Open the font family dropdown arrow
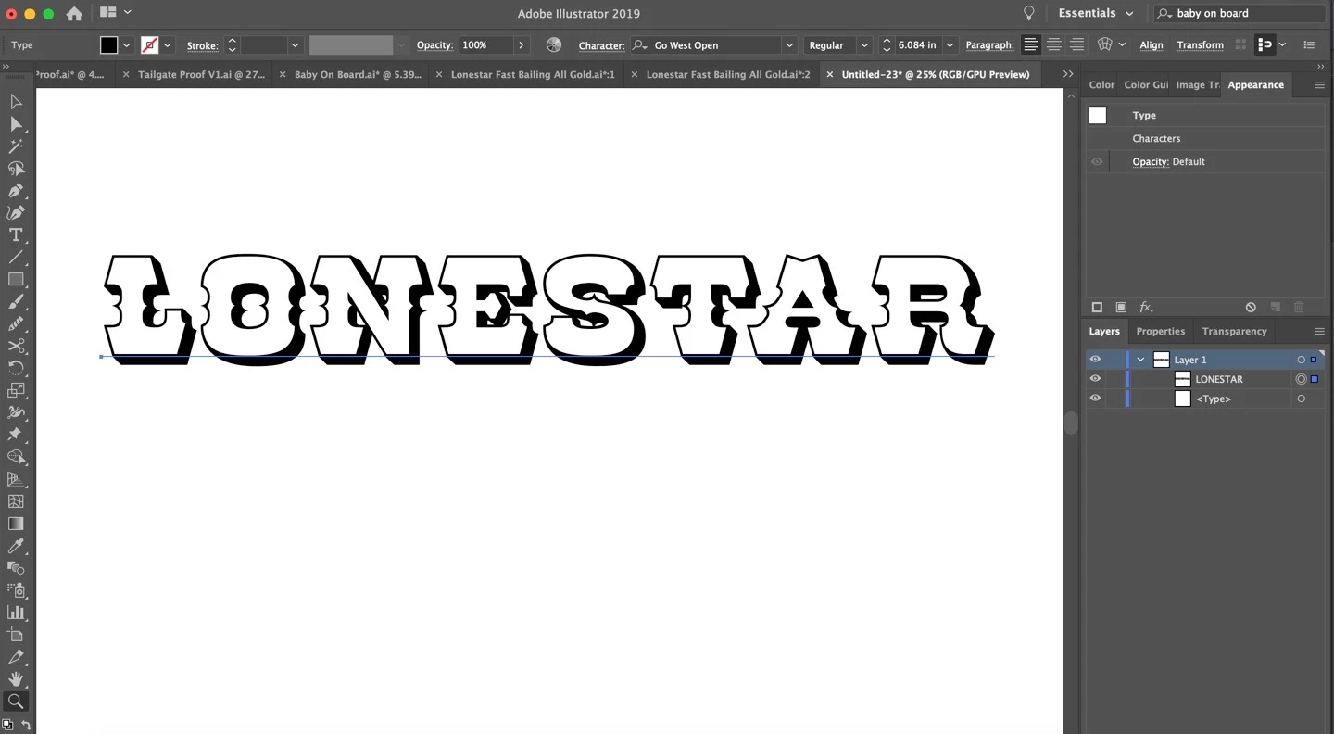Screen dimensions: 1334x734 pyautogui.click(x=789, y=44)
